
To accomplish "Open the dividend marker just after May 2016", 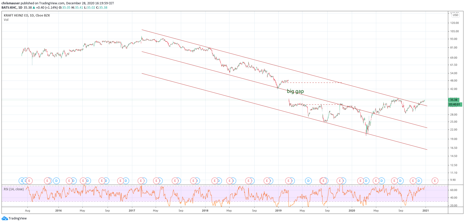I will click(x=88, y=181).
